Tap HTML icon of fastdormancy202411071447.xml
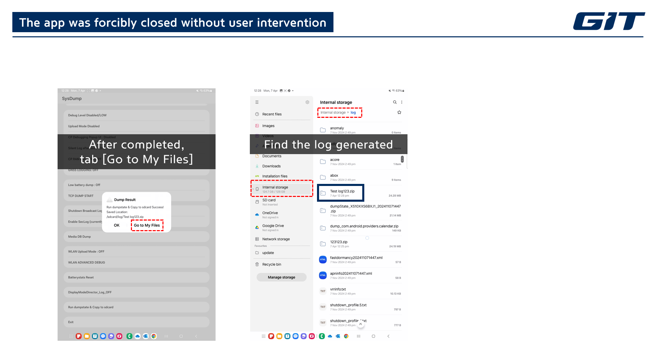This screenshot has width=658, height=350. pyautogui.click(x=323, y=260)
